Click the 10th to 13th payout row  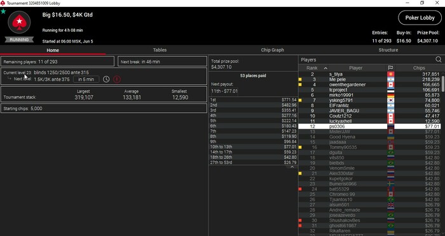tap(253, 147)
